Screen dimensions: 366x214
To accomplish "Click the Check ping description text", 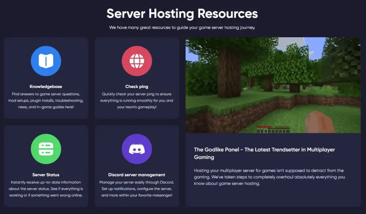I will (x=137, y=100).
